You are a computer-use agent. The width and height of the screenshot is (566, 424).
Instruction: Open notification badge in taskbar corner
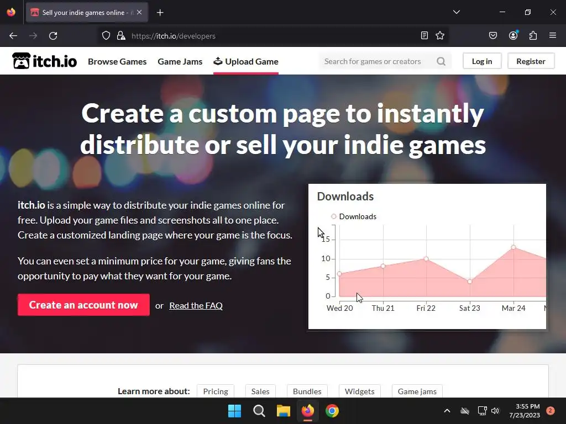pyautogui.click(x=551, y=411)
